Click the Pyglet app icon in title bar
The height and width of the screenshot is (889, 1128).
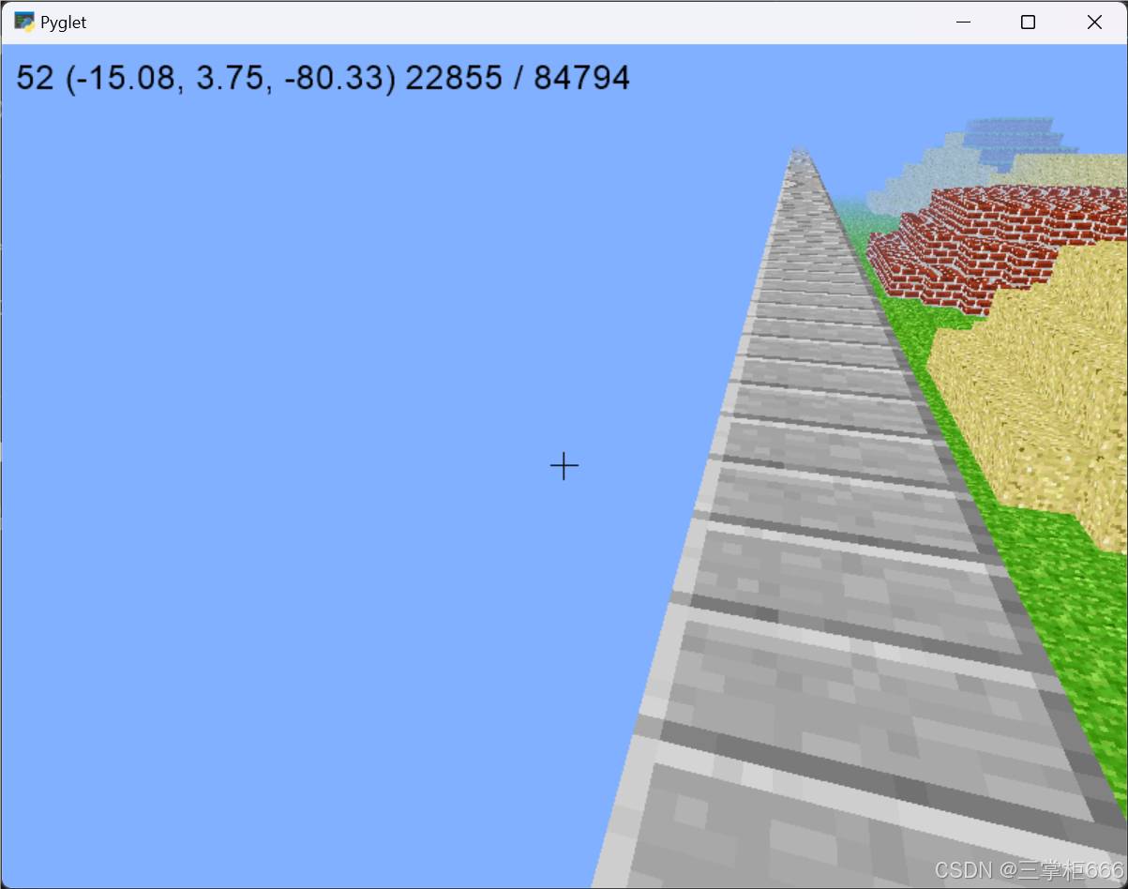click(24, 23)
